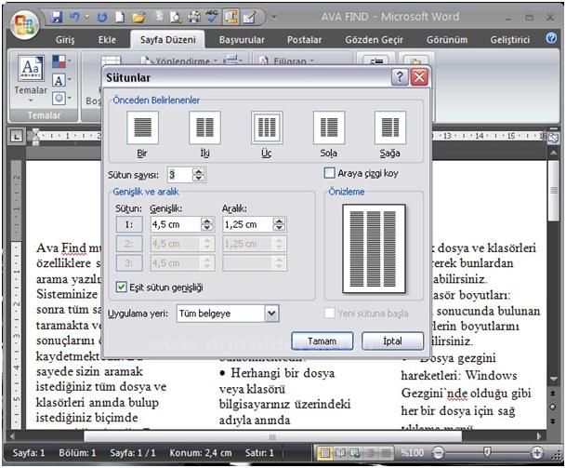Click the Sütun sayısı number field
The image size is (566, 468).
click(180, 175)
